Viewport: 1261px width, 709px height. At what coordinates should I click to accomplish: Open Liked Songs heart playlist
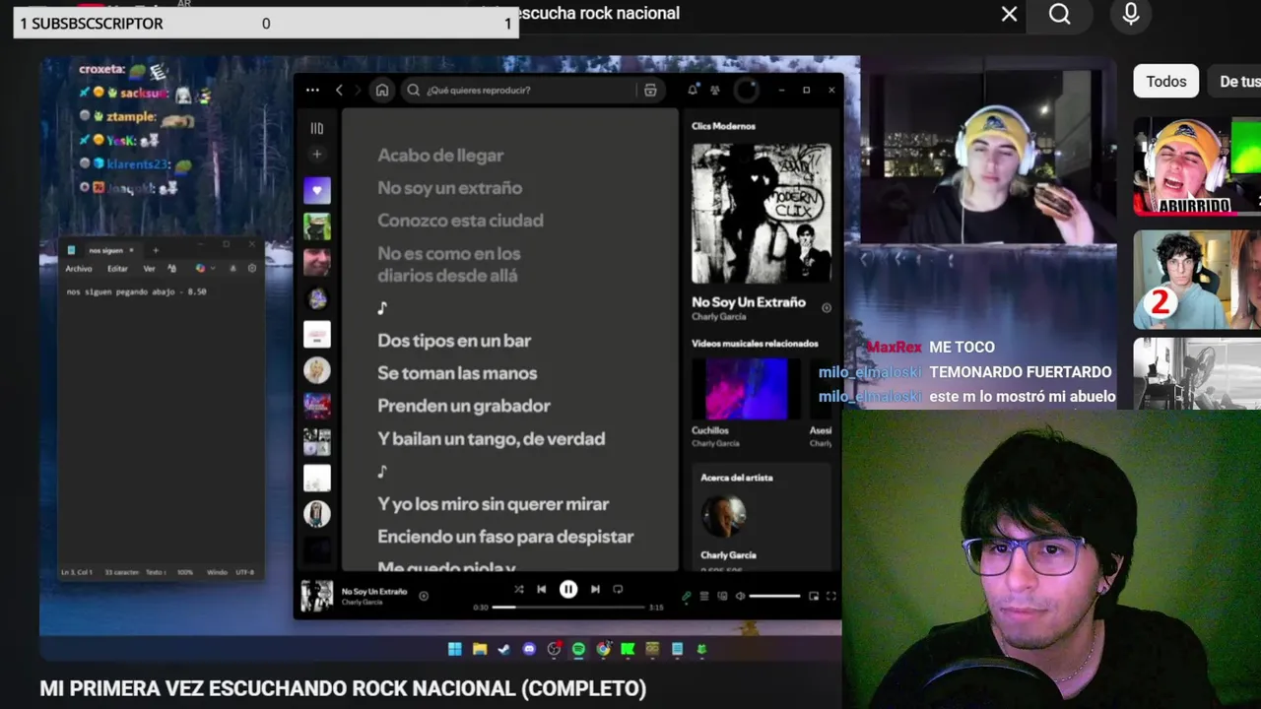[x=317, y=190]
